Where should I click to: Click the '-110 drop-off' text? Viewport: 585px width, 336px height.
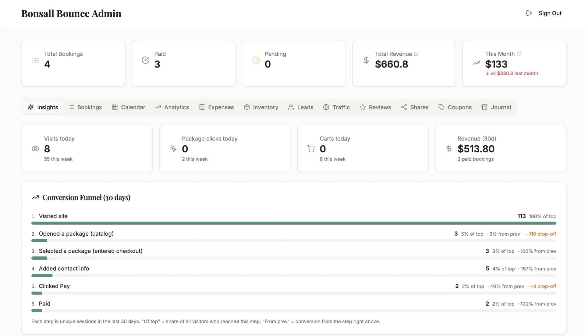pos(541,234)
